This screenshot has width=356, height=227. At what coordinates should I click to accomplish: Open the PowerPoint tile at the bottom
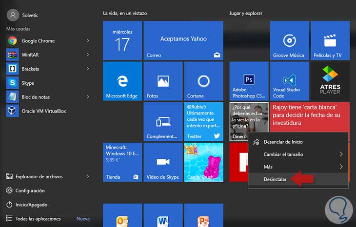tap(204, 215)
